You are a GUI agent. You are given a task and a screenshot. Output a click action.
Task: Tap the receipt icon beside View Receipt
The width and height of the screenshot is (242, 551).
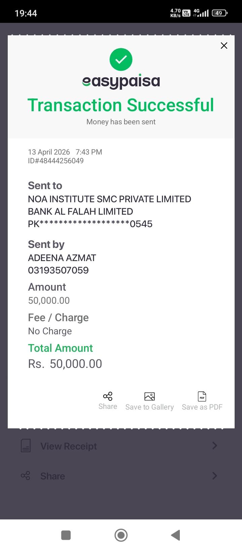click(x=26, y=446)
